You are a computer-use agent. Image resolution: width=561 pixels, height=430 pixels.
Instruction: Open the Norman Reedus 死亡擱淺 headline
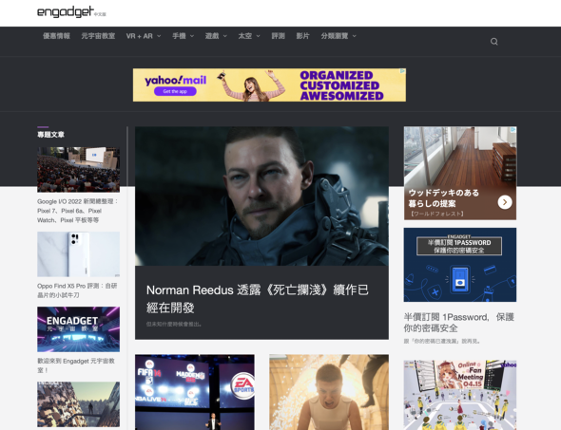tap(258, 299)
